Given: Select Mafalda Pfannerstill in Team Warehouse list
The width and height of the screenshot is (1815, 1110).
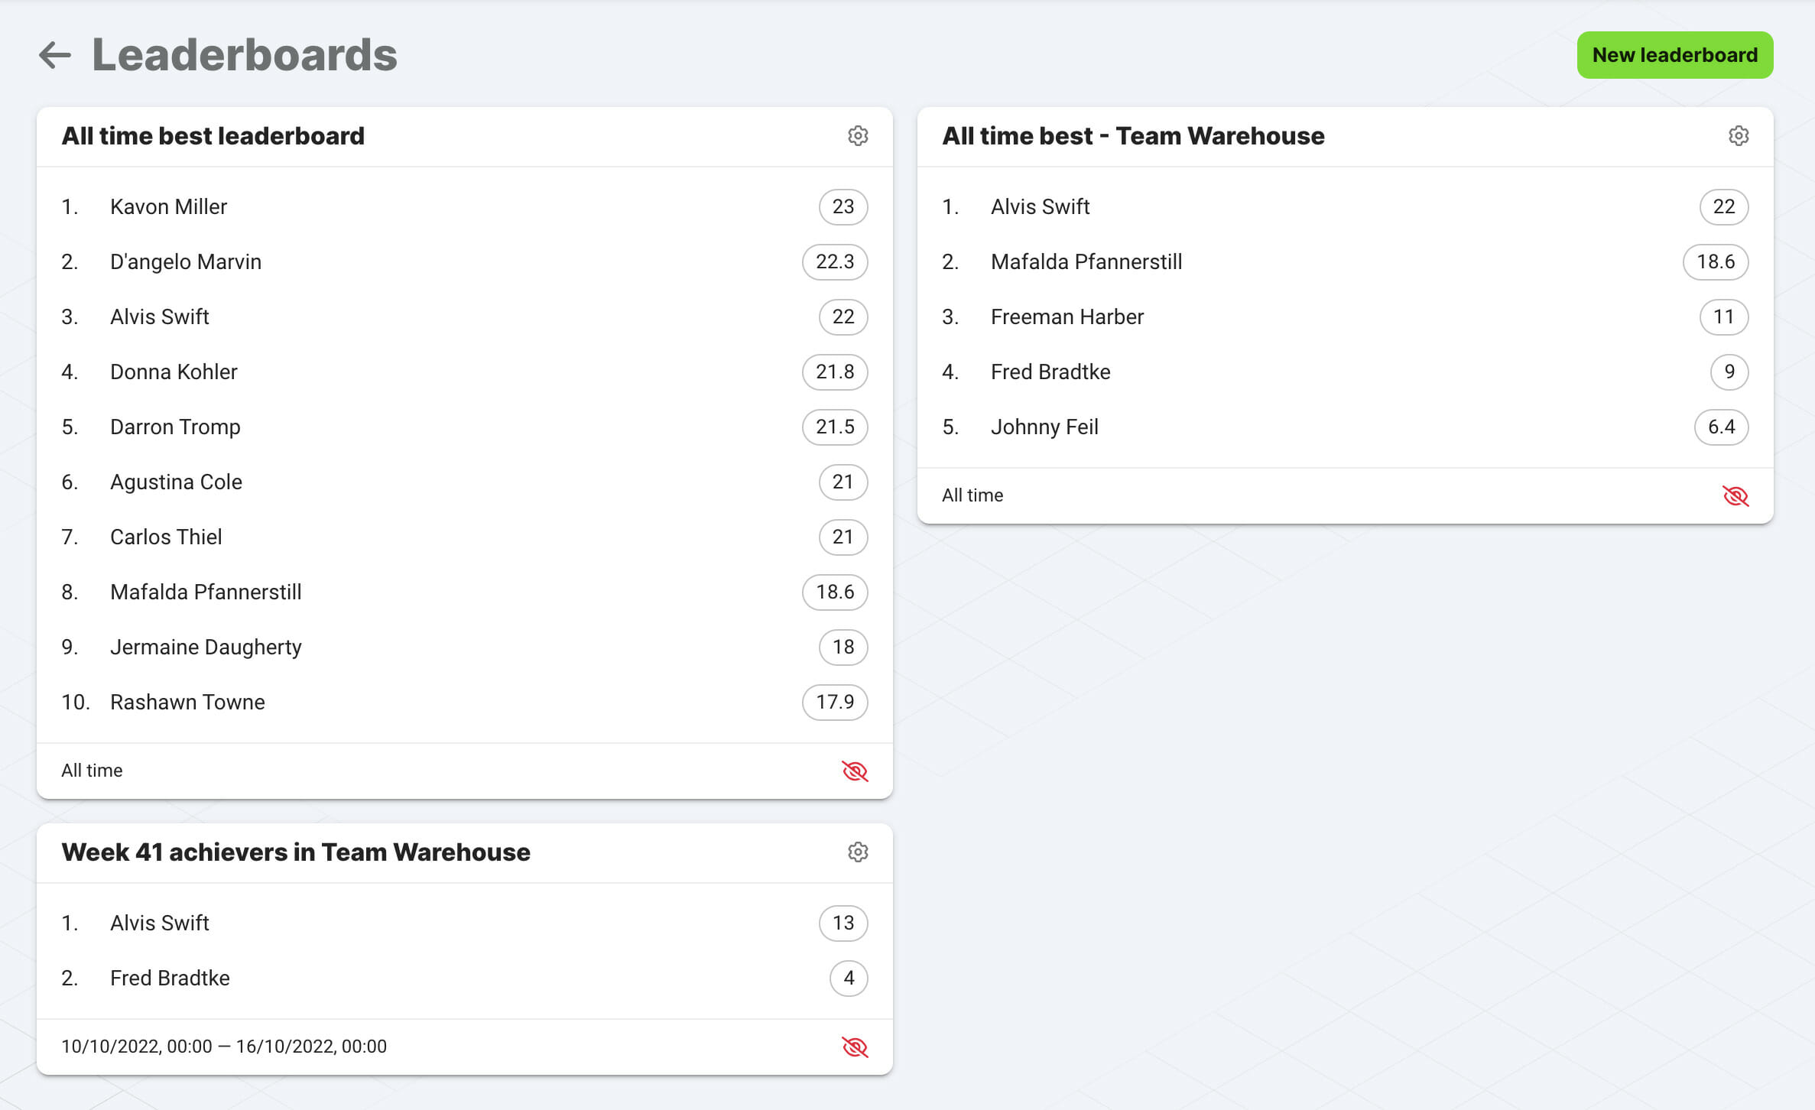Looking at the screenshot, I should (1086, 261).
